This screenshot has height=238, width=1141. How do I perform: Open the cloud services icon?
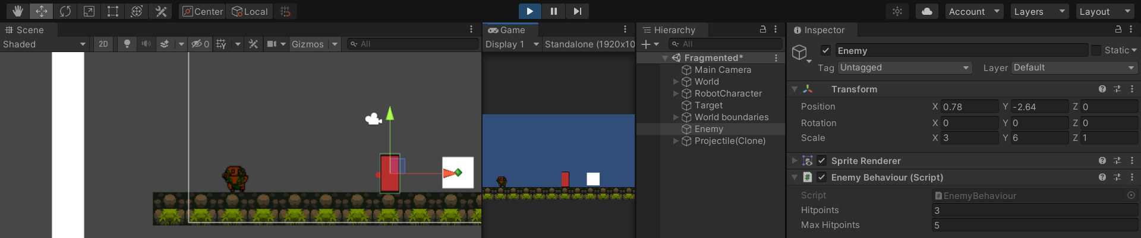(x=926, y=11)
